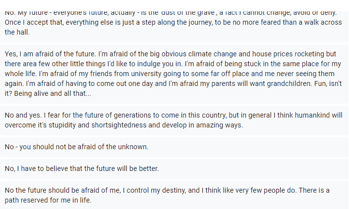Select the response beginning "No and yes"
The image size is (349, 209).
(174, 120)
